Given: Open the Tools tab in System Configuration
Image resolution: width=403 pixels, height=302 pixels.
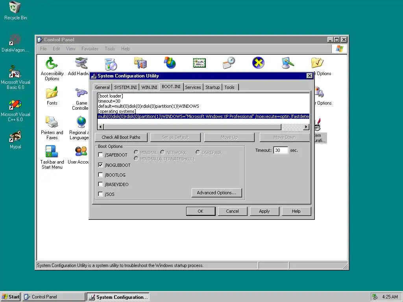Looking at the screenshot, I should 229,87.
